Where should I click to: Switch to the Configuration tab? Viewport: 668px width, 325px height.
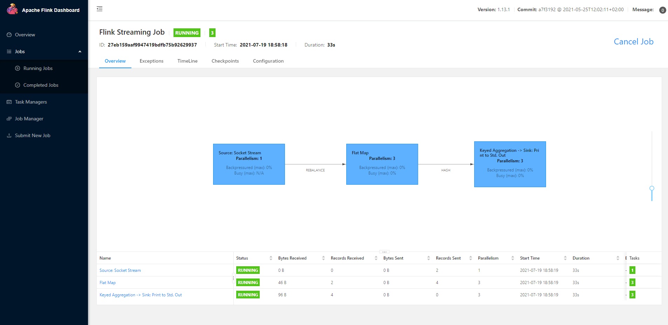point(268,61)
